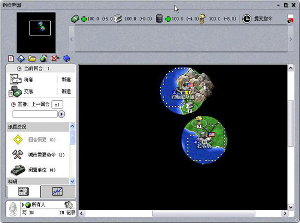Screen dimensions: 300x223
Task: Expand the 所有人 recipient arrow
Action: (x=23, y=205)
